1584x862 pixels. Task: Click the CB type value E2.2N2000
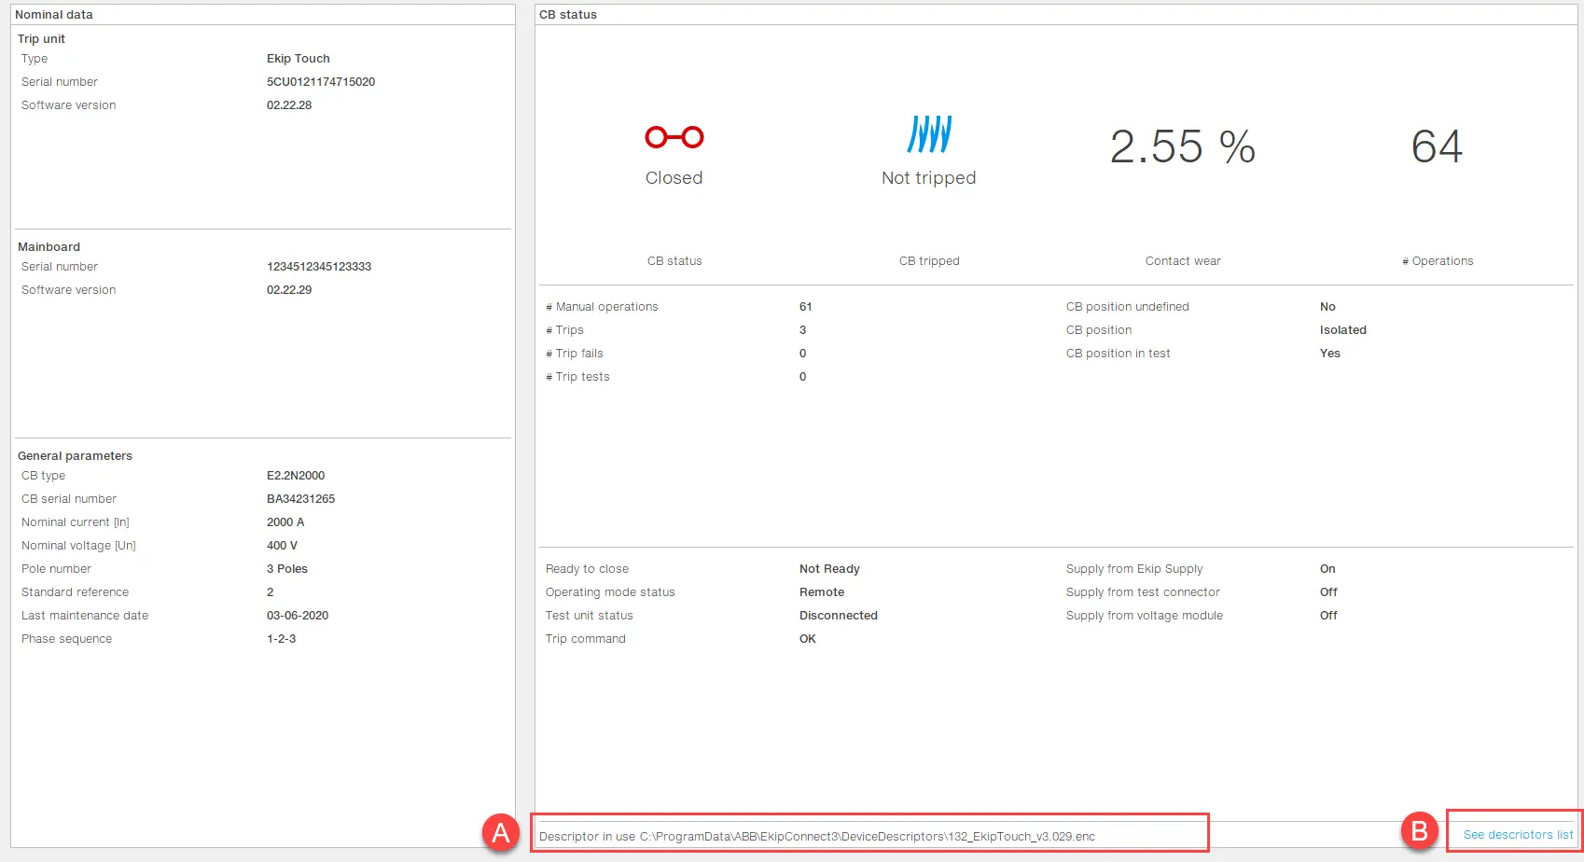(296, 476)
